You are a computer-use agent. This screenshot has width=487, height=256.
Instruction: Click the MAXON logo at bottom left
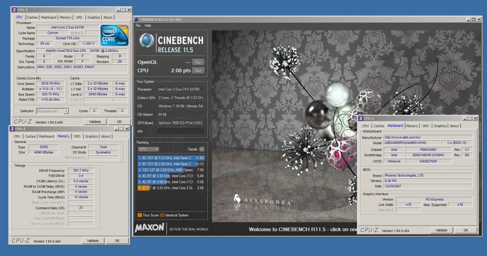149,228
